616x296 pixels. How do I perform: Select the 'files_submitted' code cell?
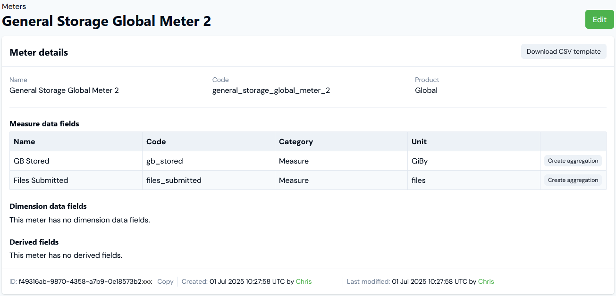[208, 180]
